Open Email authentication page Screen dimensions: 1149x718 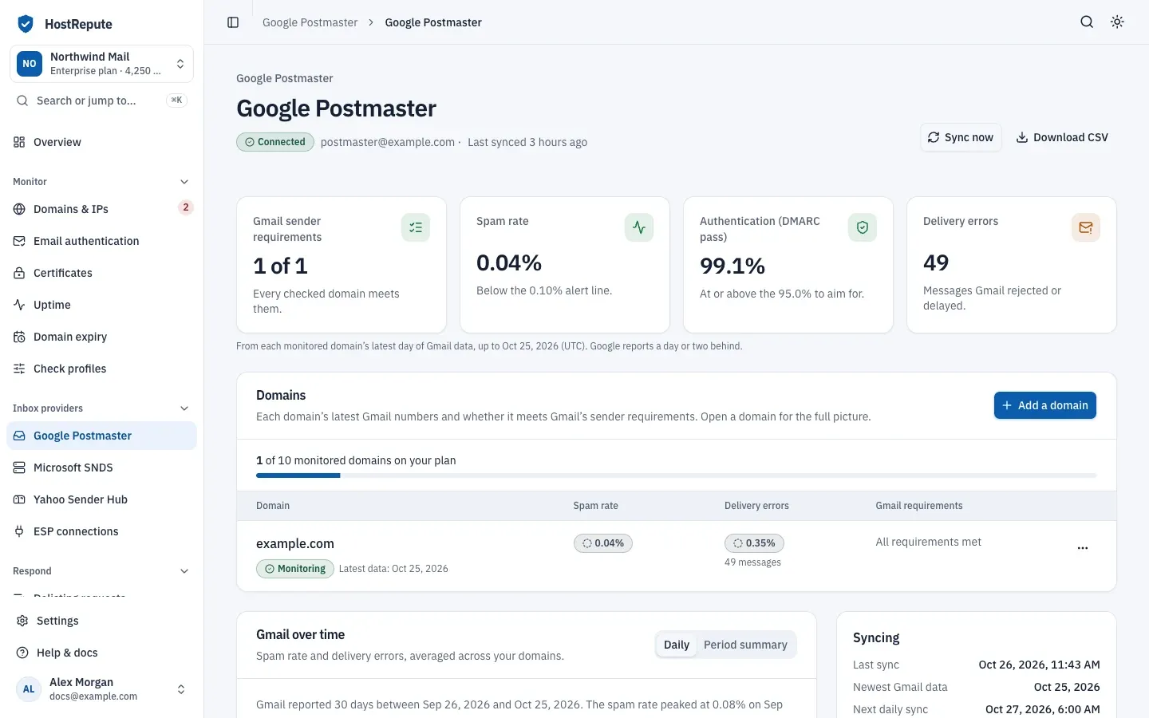coord(101,241)
